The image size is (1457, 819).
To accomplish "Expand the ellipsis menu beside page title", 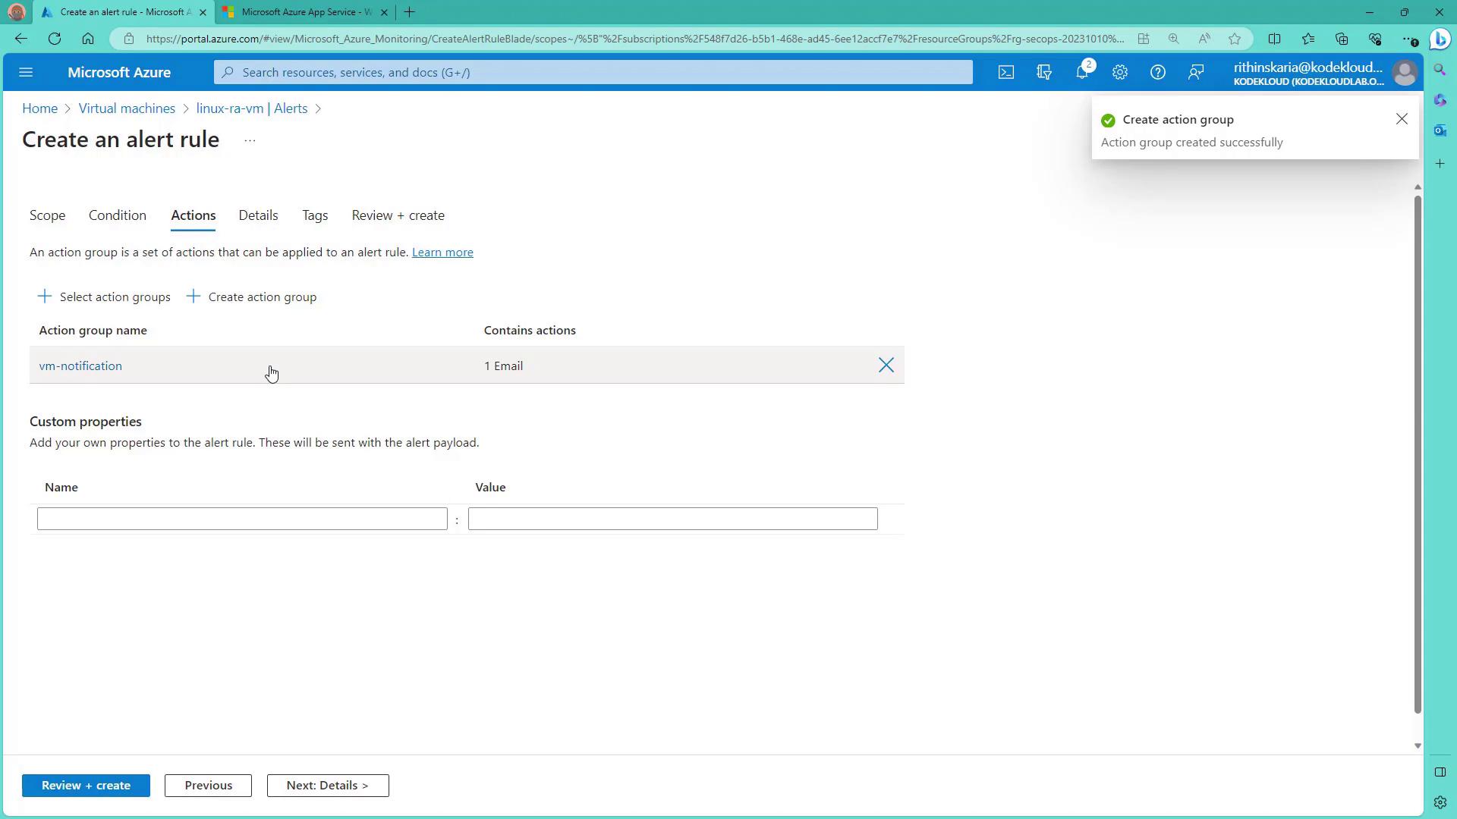I will pos(250,140).
